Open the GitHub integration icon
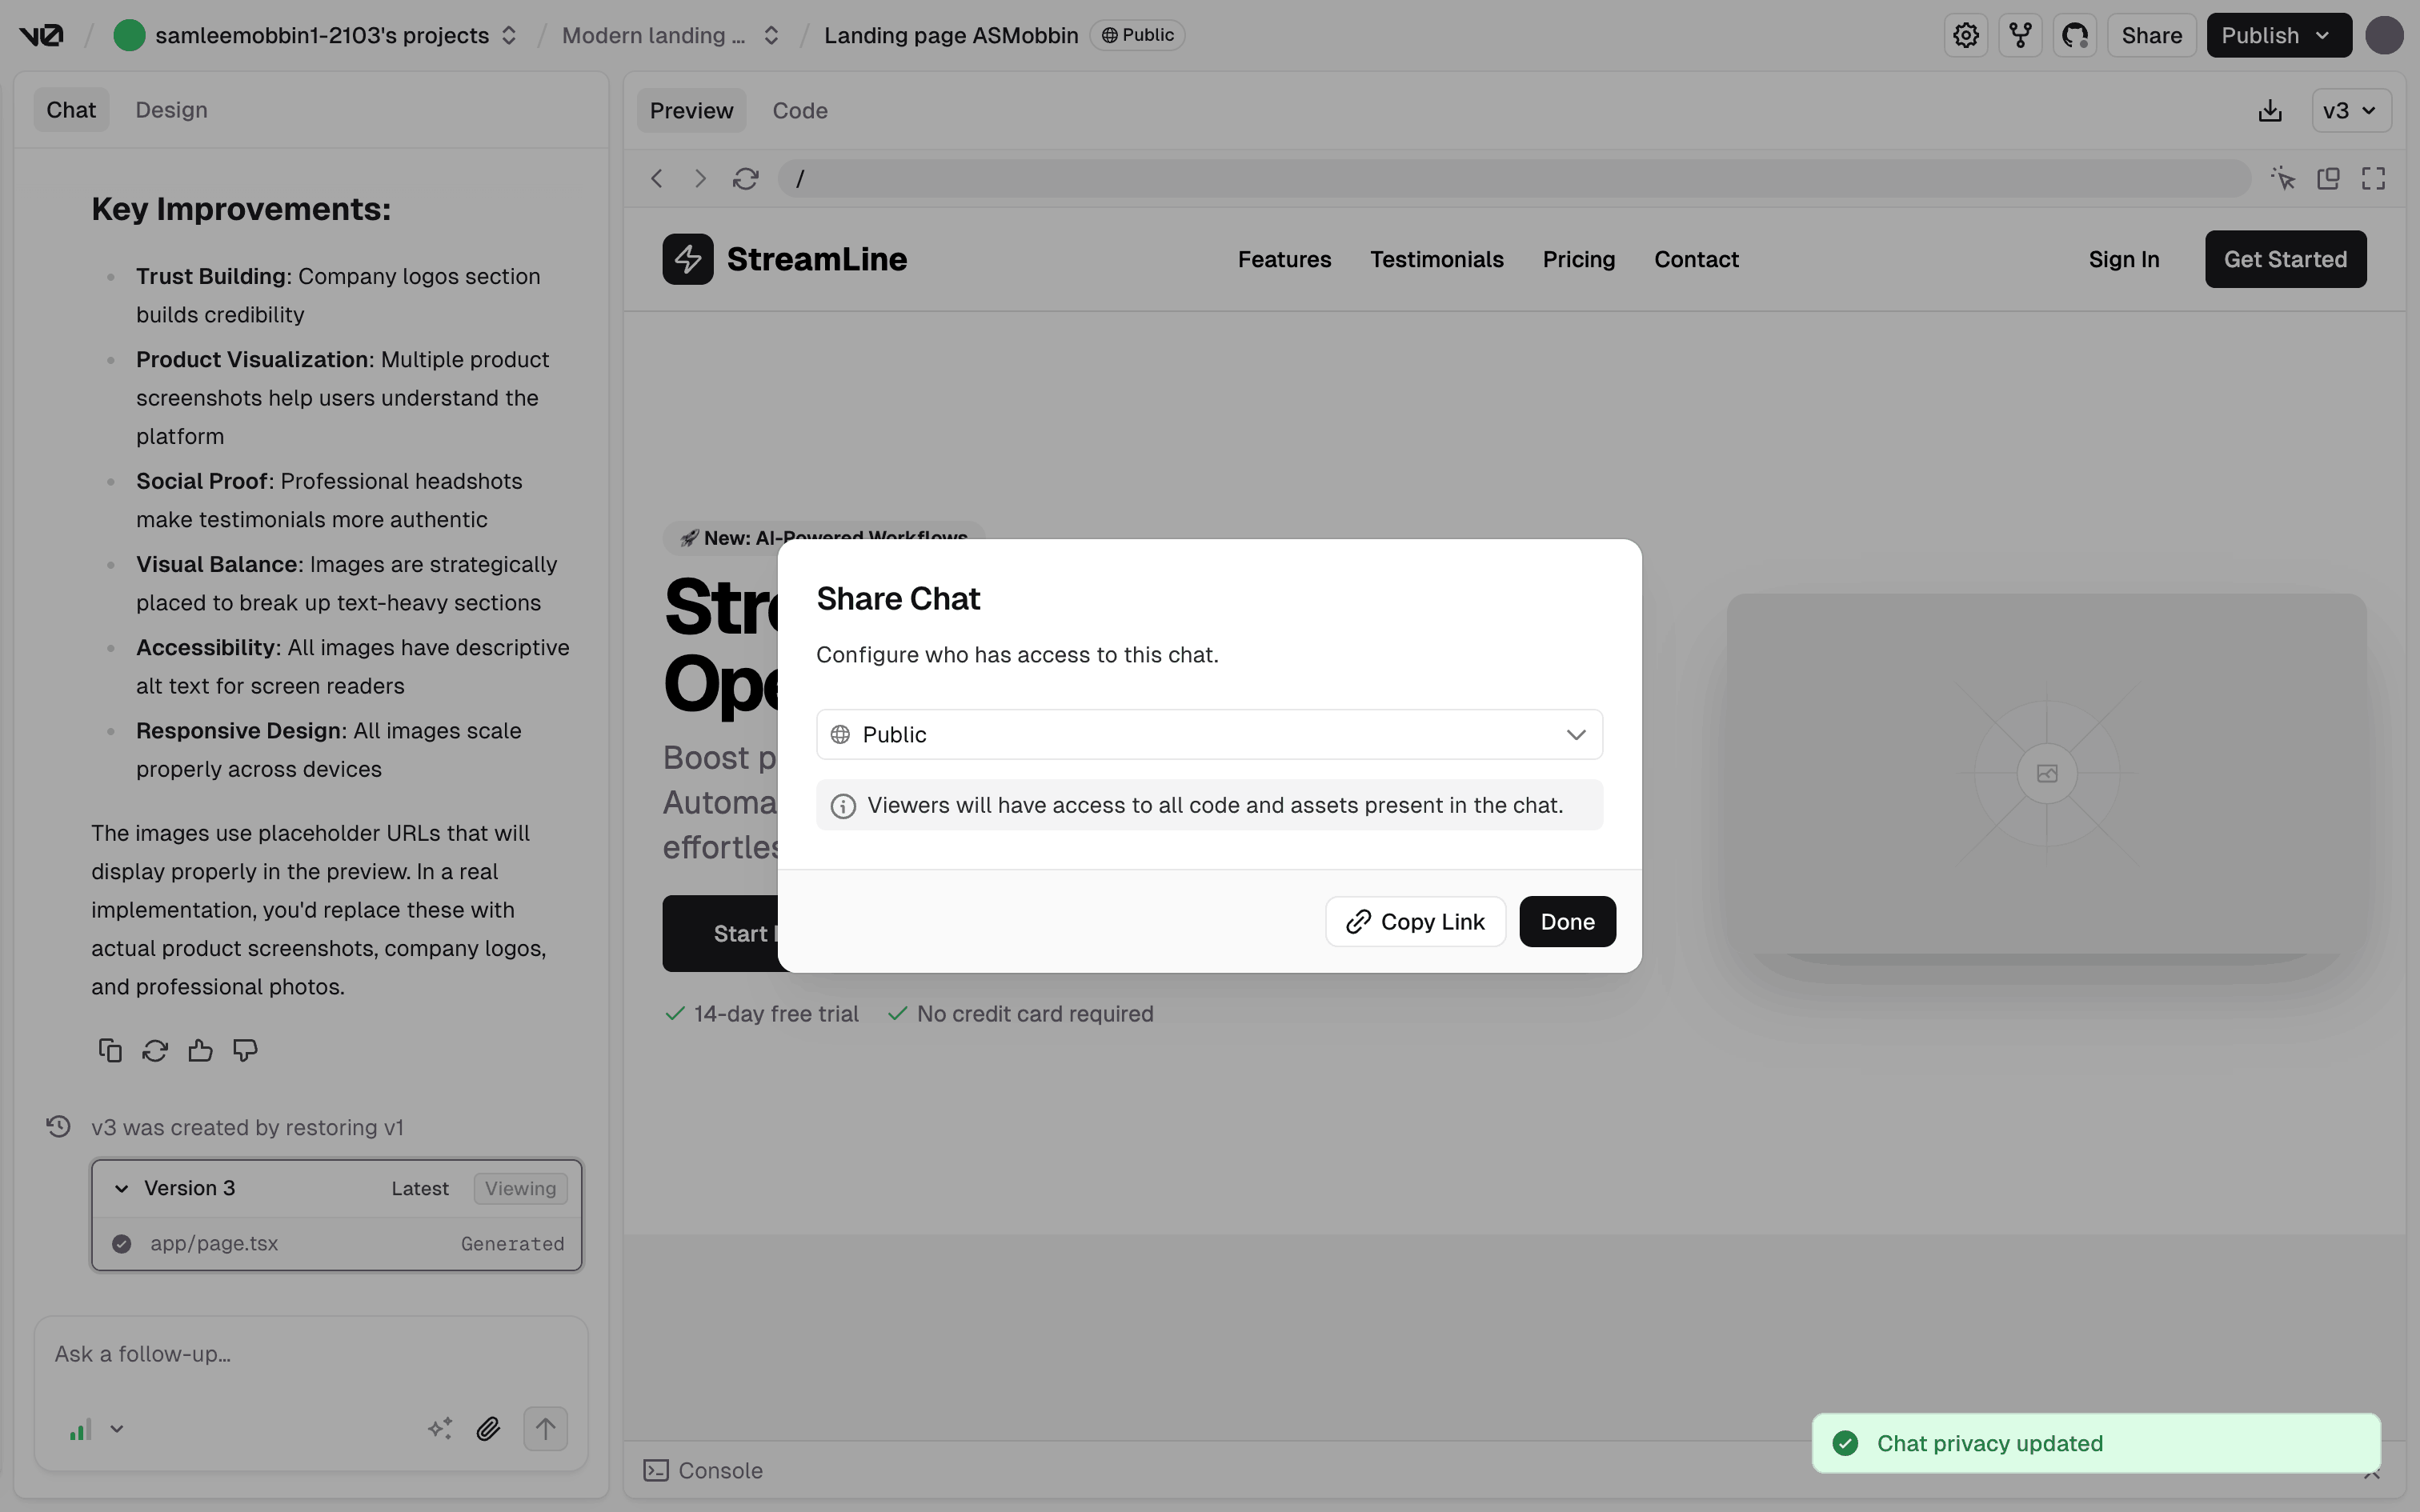The width and height of the screenshot is (2420, 1512). (x=2075, y=36)
